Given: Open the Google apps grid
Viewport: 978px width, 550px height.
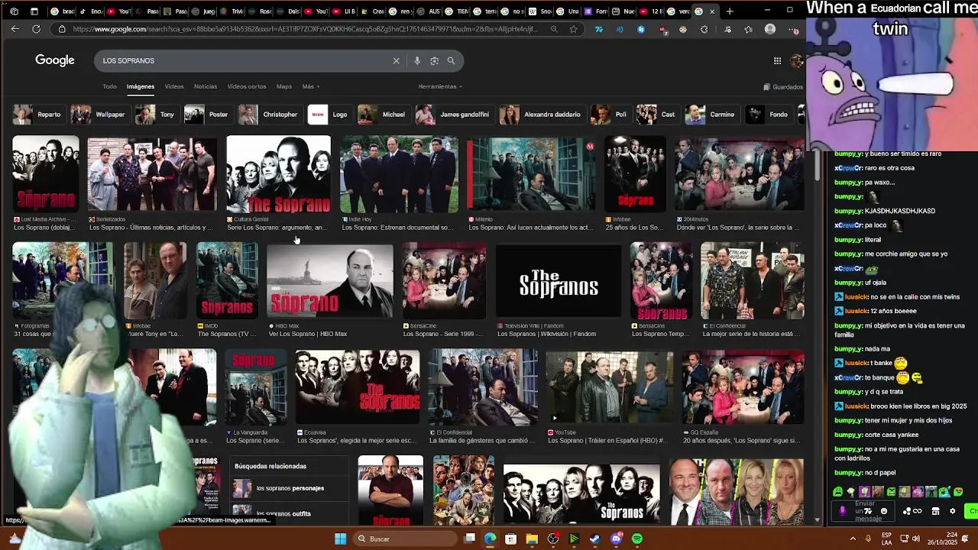Looking at the screenshot, I should pos(777,60).
